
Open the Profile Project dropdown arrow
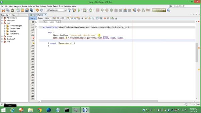(x=94, y=10)
